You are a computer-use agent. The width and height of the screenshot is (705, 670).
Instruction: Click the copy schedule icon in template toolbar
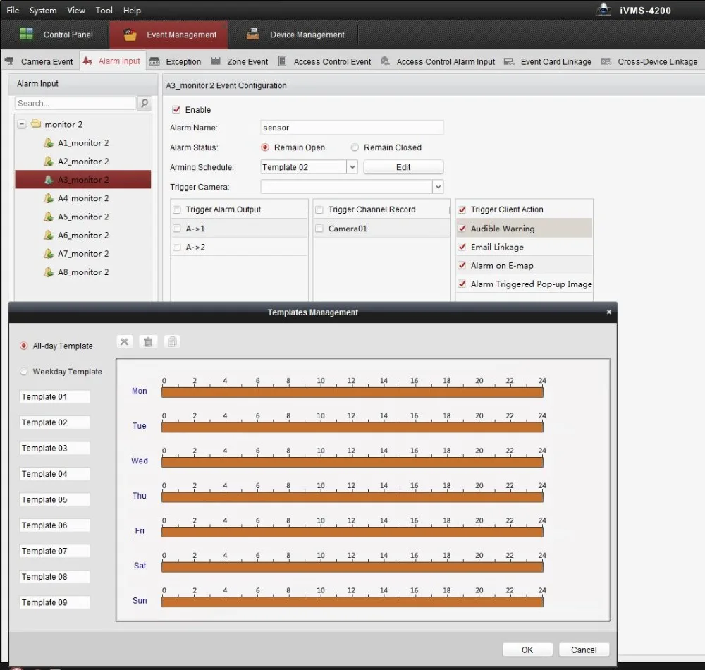(x=172, y=342)
